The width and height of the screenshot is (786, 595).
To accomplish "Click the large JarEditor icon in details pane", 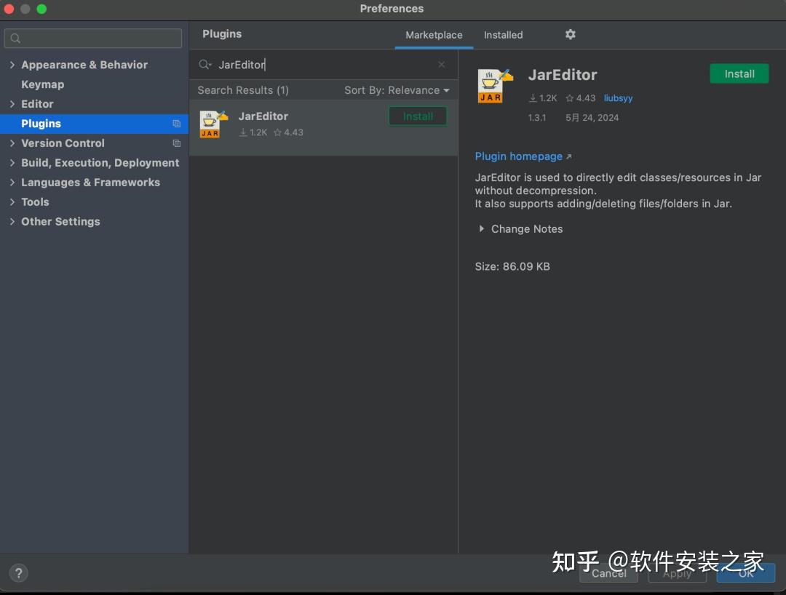I will pyautogui.click(x=496, y=86).
